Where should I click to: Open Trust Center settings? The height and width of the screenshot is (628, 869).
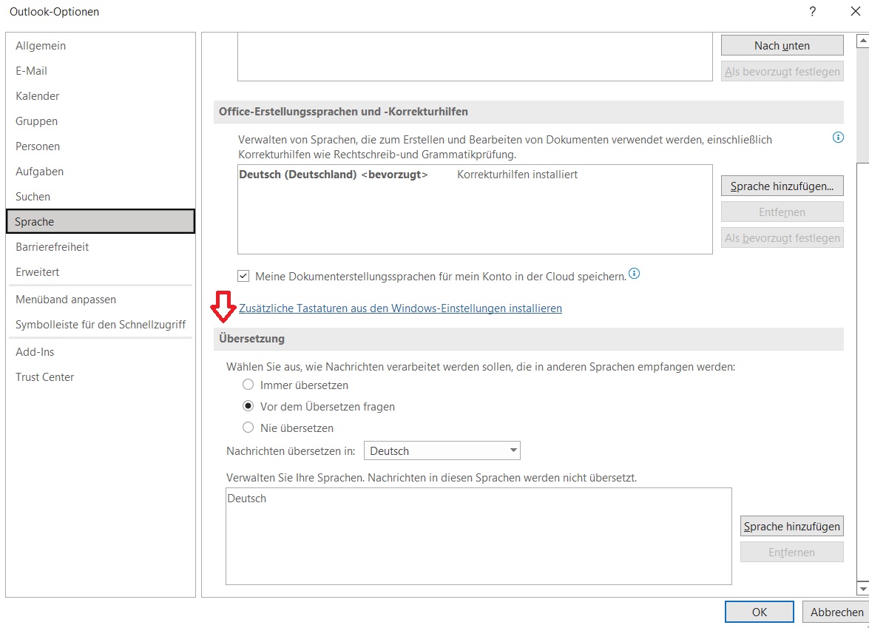[101, 377]
